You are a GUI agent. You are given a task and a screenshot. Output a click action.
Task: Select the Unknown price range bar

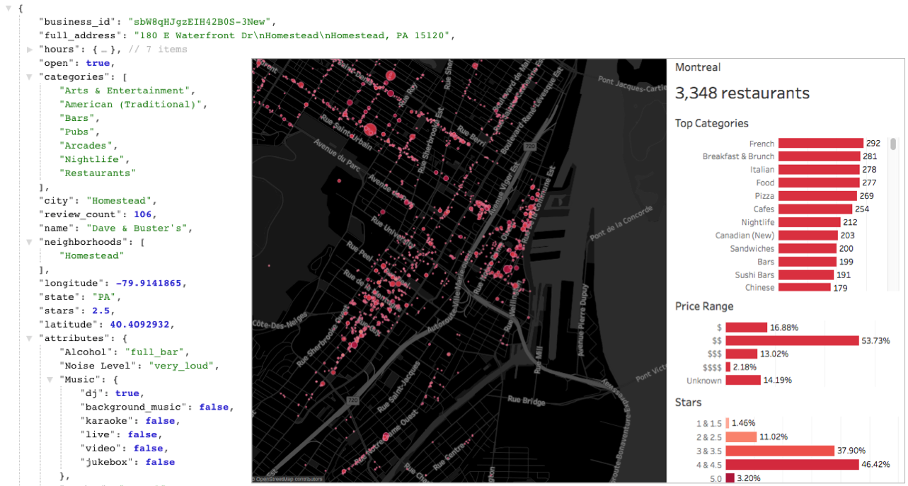(743, 380)
